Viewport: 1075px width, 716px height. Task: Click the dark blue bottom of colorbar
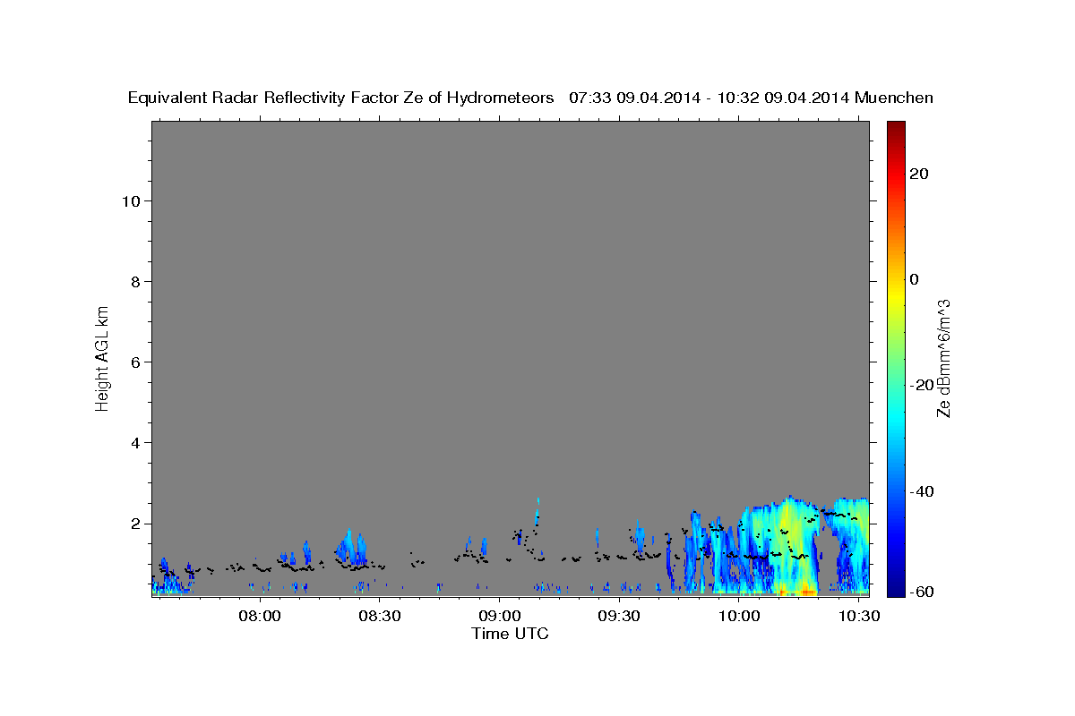[895, 589]
